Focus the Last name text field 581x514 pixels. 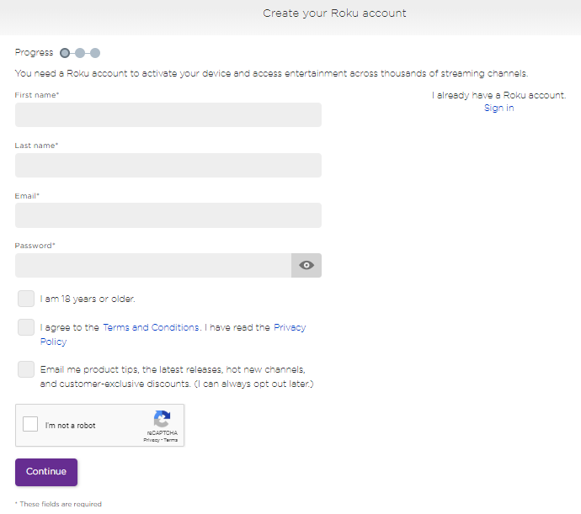click(x=168, y=165)
